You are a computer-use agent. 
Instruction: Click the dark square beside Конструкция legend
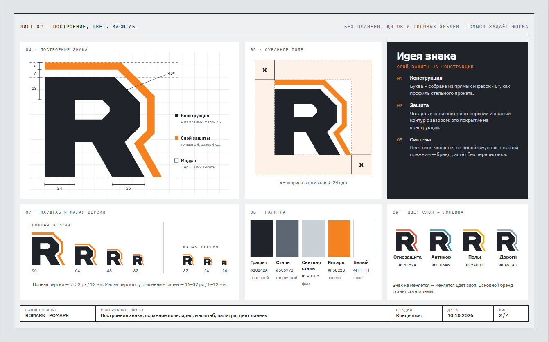176,116
